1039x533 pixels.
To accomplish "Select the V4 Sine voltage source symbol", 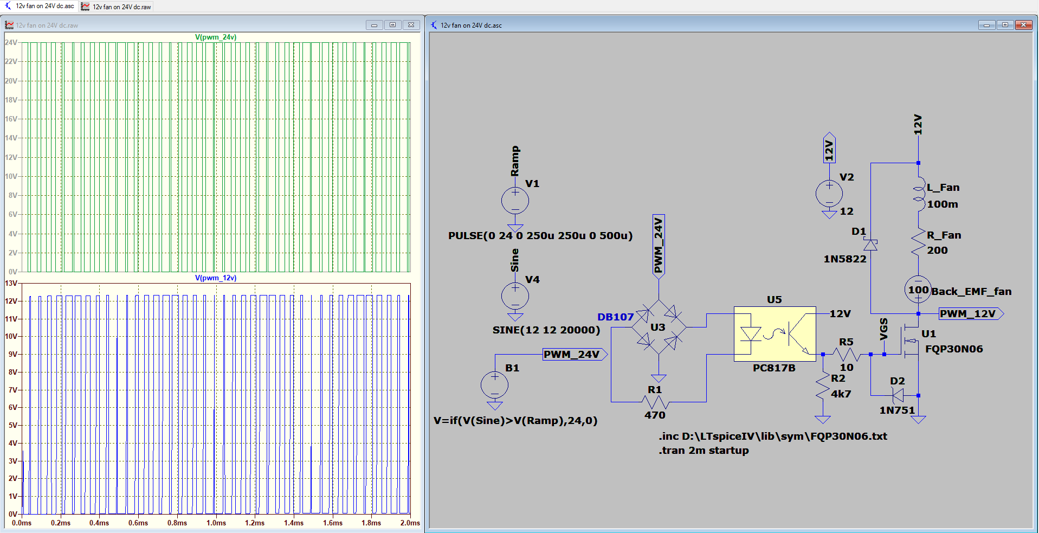I will [x=515, y=297].
